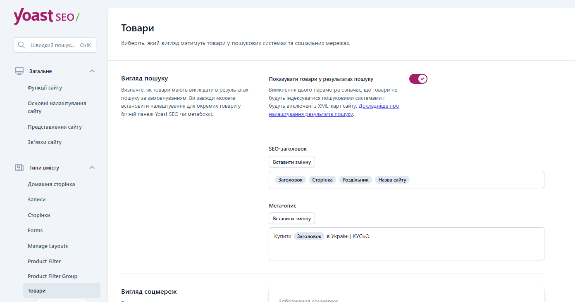This screenshot has height=302, width=575.
Task: Click the Назва сайту variable tag
Action: point(392,180)
